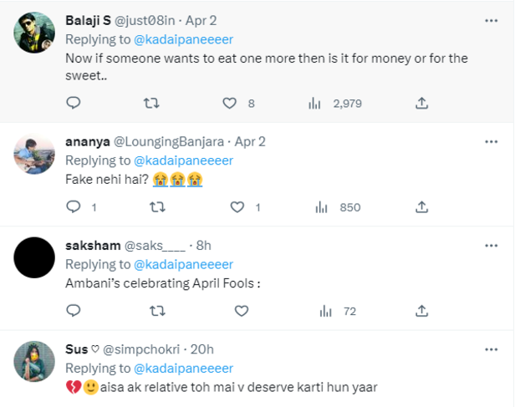Open more options for Balaji S's tweet
The height and width of the screenshot is (407, 515).
pos(492,21)
